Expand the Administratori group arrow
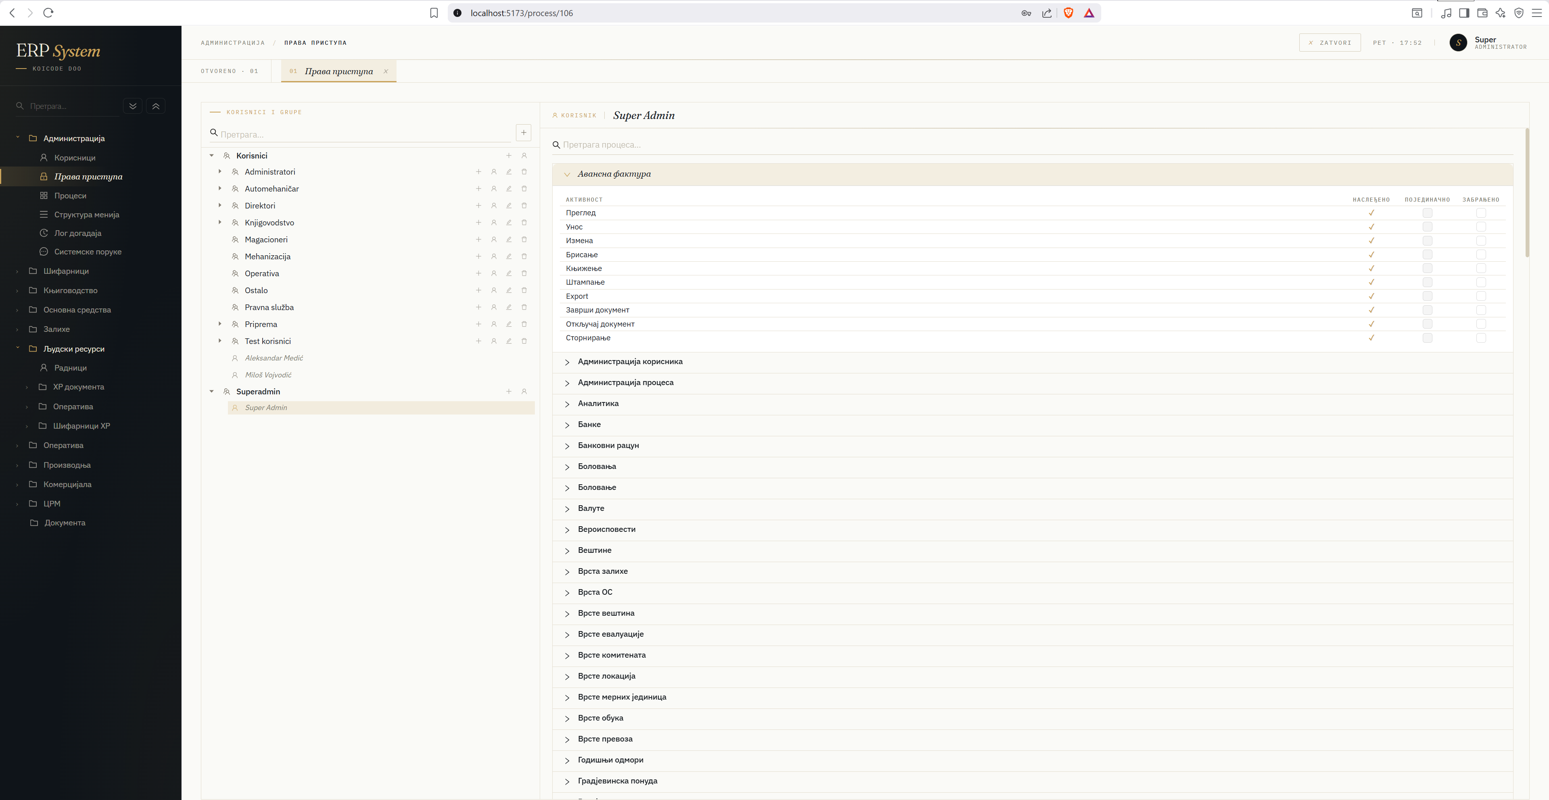Image resolution: width=1549 pixels, height=800 pixels. pos(220,172)
